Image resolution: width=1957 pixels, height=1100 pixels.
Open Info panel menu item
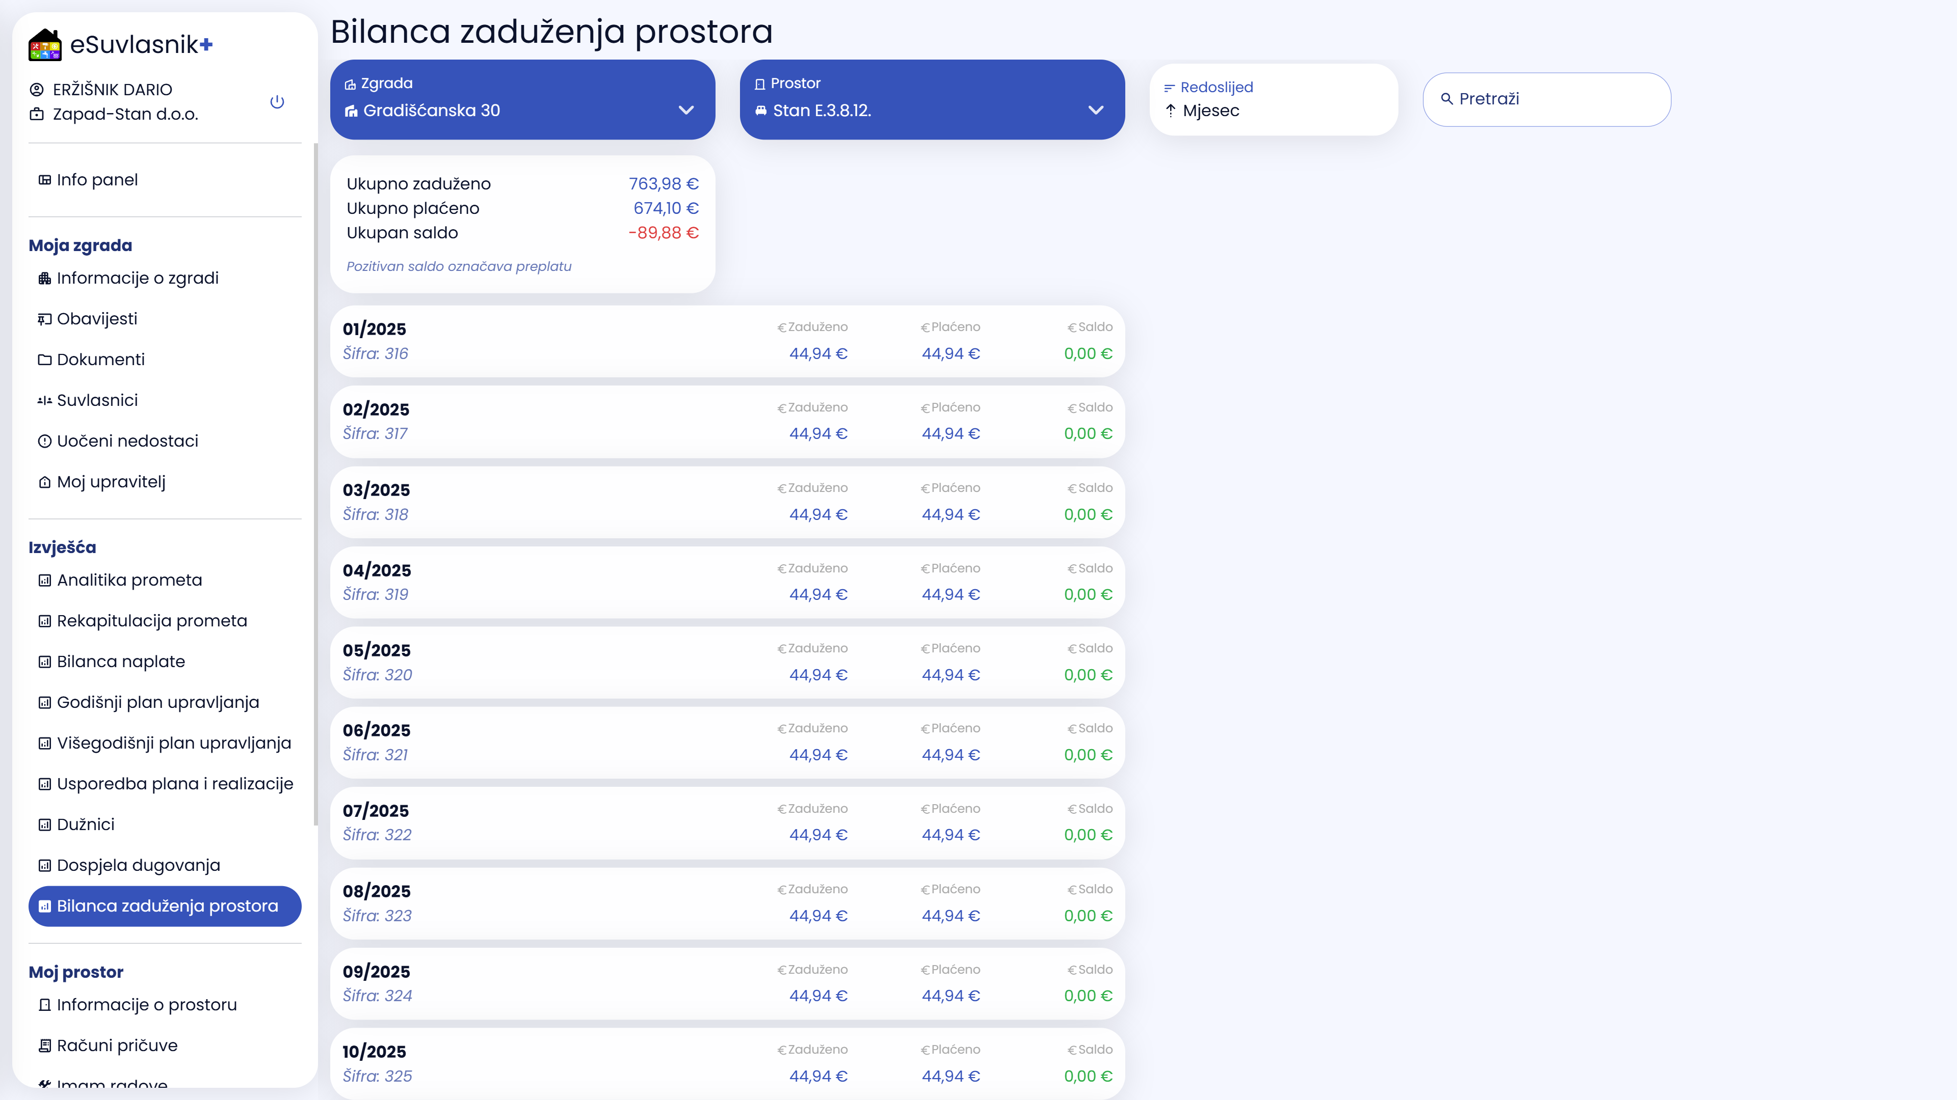pos(165,180)
